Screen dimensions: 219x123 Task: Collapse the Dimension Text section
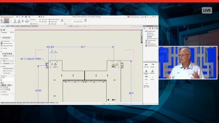coord(14,76)
